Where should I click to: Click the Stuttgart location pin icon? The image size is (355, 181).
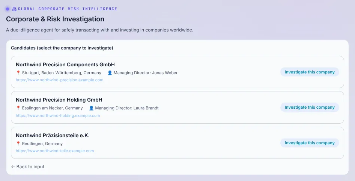pos(18,73)
